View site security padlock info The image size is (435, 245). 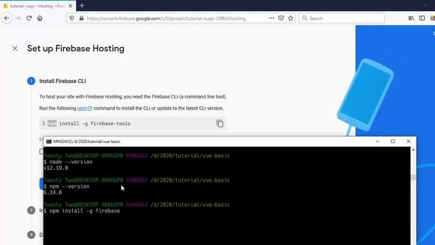click(82, 18)
